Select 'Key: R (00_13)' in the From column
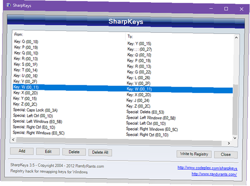The height and width of the screenshot is (186, 250). (x=26, y=59)
